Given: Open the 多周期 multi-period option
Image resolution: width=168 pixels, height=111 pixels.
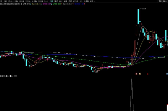Looking at the screenshot, I should tap(86, 1).
